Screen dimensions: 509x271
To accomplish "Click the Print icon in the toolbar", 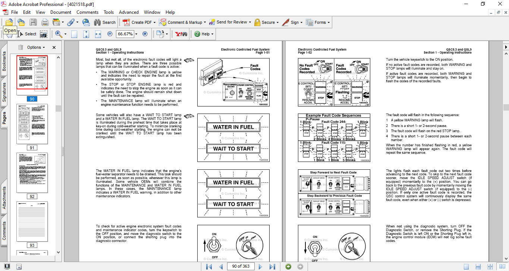I will (x=45, y=22).
